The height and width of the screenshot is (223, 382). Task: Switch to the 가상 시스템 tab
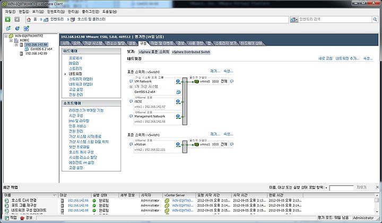[93, 44]
